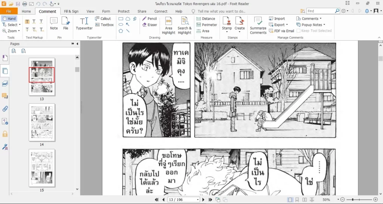
Task: Select the Line drawing tool
Action: 128,31
